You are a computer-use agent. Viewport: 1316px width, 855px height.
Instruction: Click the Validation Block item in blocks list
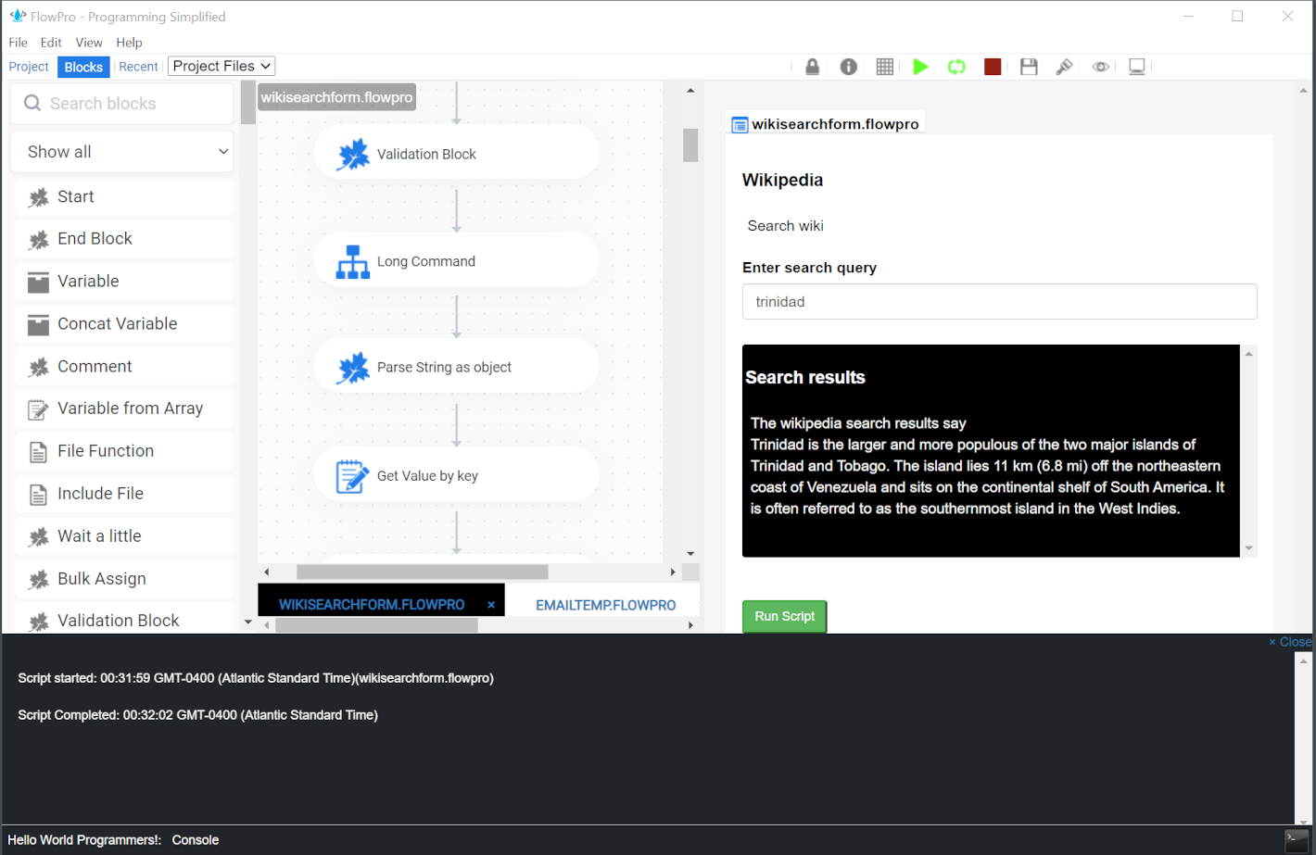(123, 620)
